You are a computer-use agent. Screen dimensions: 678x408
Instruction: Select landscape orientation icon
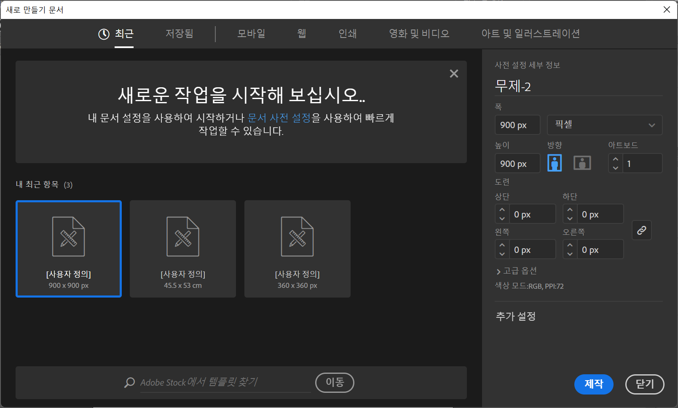582,163
